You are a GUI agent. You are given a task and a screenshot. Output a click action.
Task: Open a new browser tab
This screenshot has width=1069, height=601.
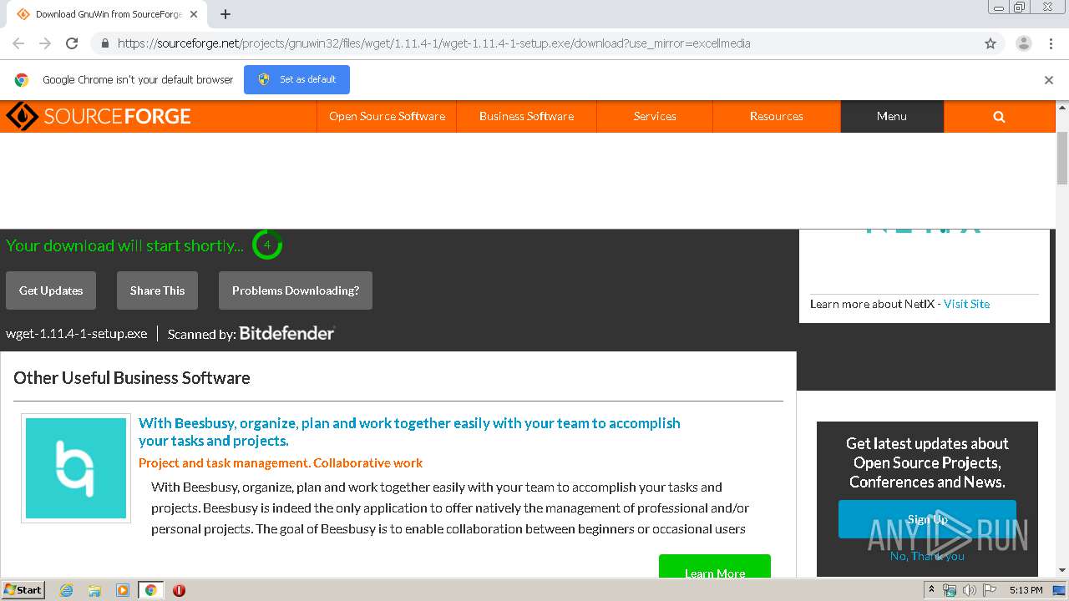pyautogui.click(x=225, y=14)
